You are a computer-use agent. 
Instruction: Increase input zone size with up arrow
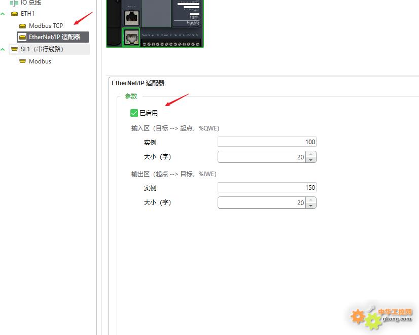click(x=311, y=154)
